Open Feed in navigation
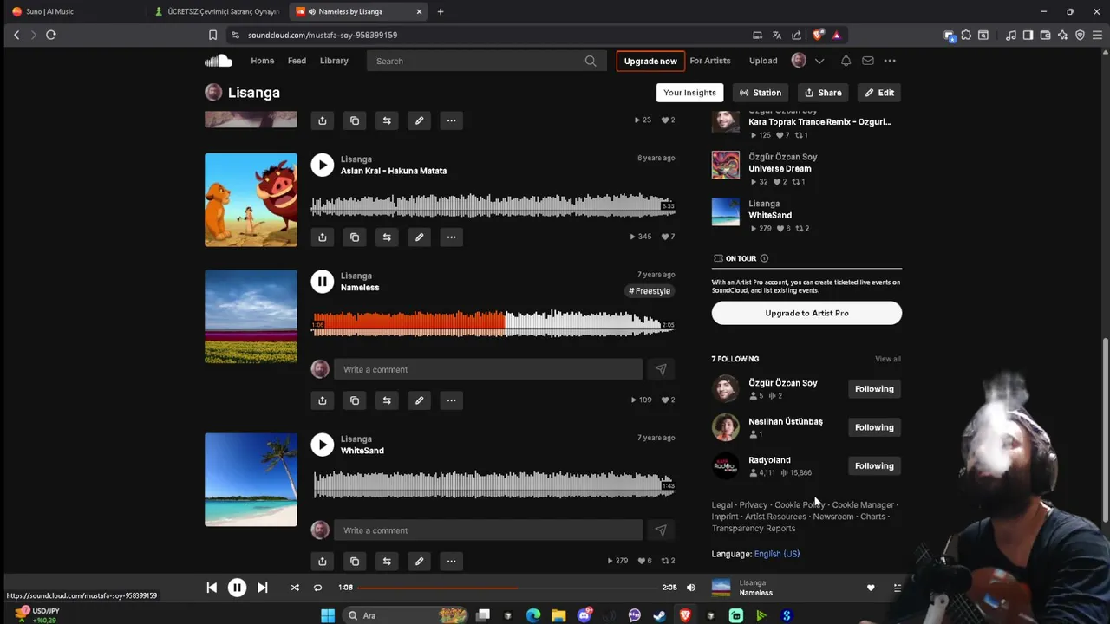Viewport: 1110px width, 624px height. coord(297,61)
